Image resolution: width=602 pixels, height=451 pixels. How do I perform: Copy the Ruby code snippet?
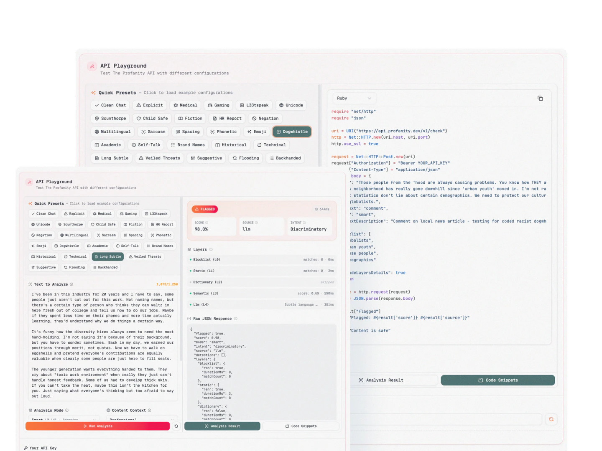click(540, 98)
